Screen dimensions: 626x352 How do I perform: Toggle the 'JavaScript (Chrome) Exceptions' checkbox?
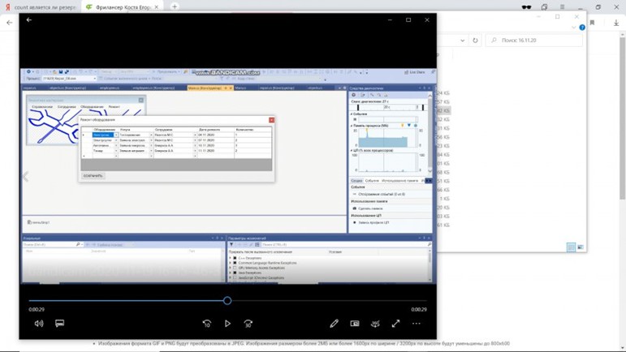(235, 278)
